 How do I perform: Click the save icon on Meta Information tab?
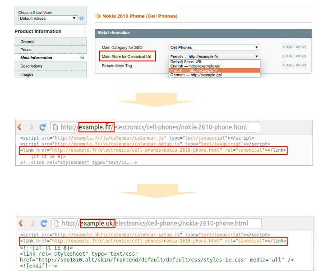[82, 57]
